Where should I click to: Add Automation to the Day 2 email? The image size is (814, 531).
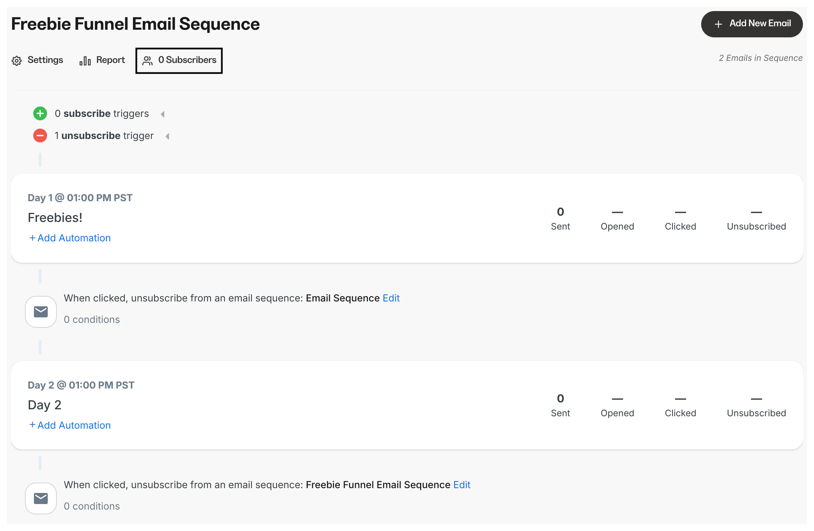pyautogui.click(x=70, y=425)
